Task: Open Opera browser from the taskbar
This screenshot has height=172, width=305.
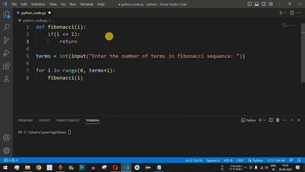Action: 115,168
